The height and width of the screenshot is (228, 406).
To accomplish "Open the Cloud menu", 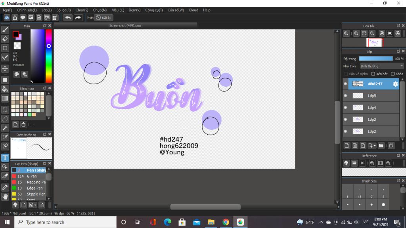I will pos(193,10).
